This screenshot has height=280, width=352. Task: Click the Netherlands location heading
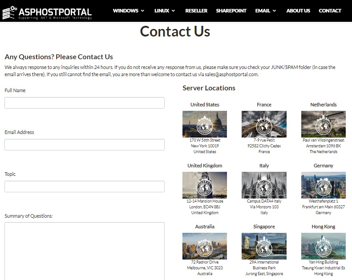[x=323, y=105]
